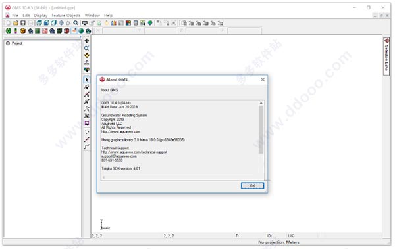Click the 'ID:' field in status bar
395x249 pixels.
269,236
